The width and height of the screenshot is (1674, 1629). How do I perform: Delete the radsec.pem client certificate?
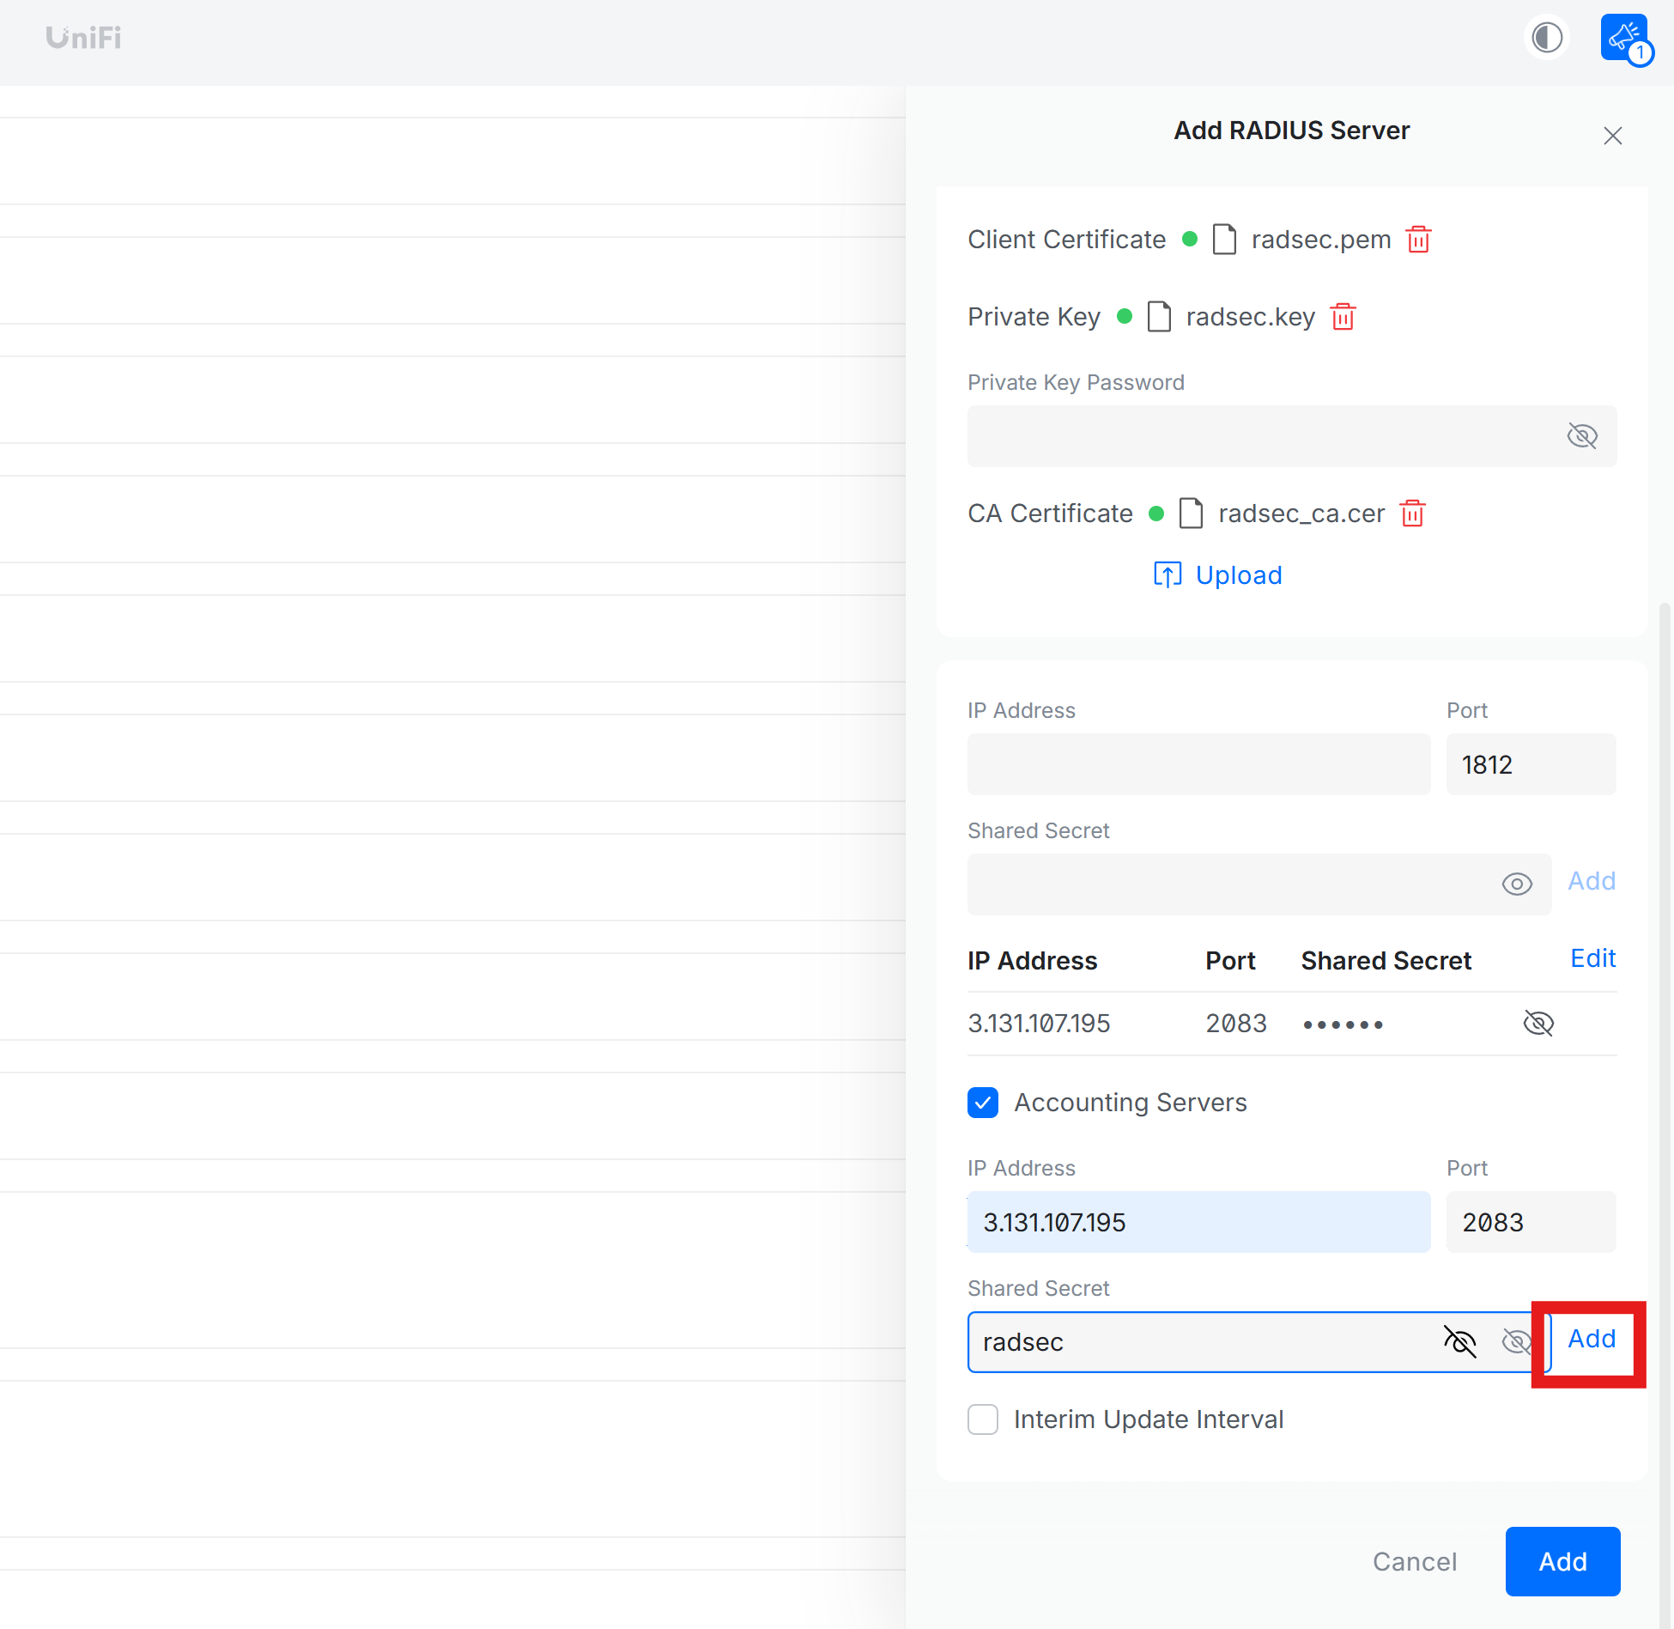point(1417,240)
